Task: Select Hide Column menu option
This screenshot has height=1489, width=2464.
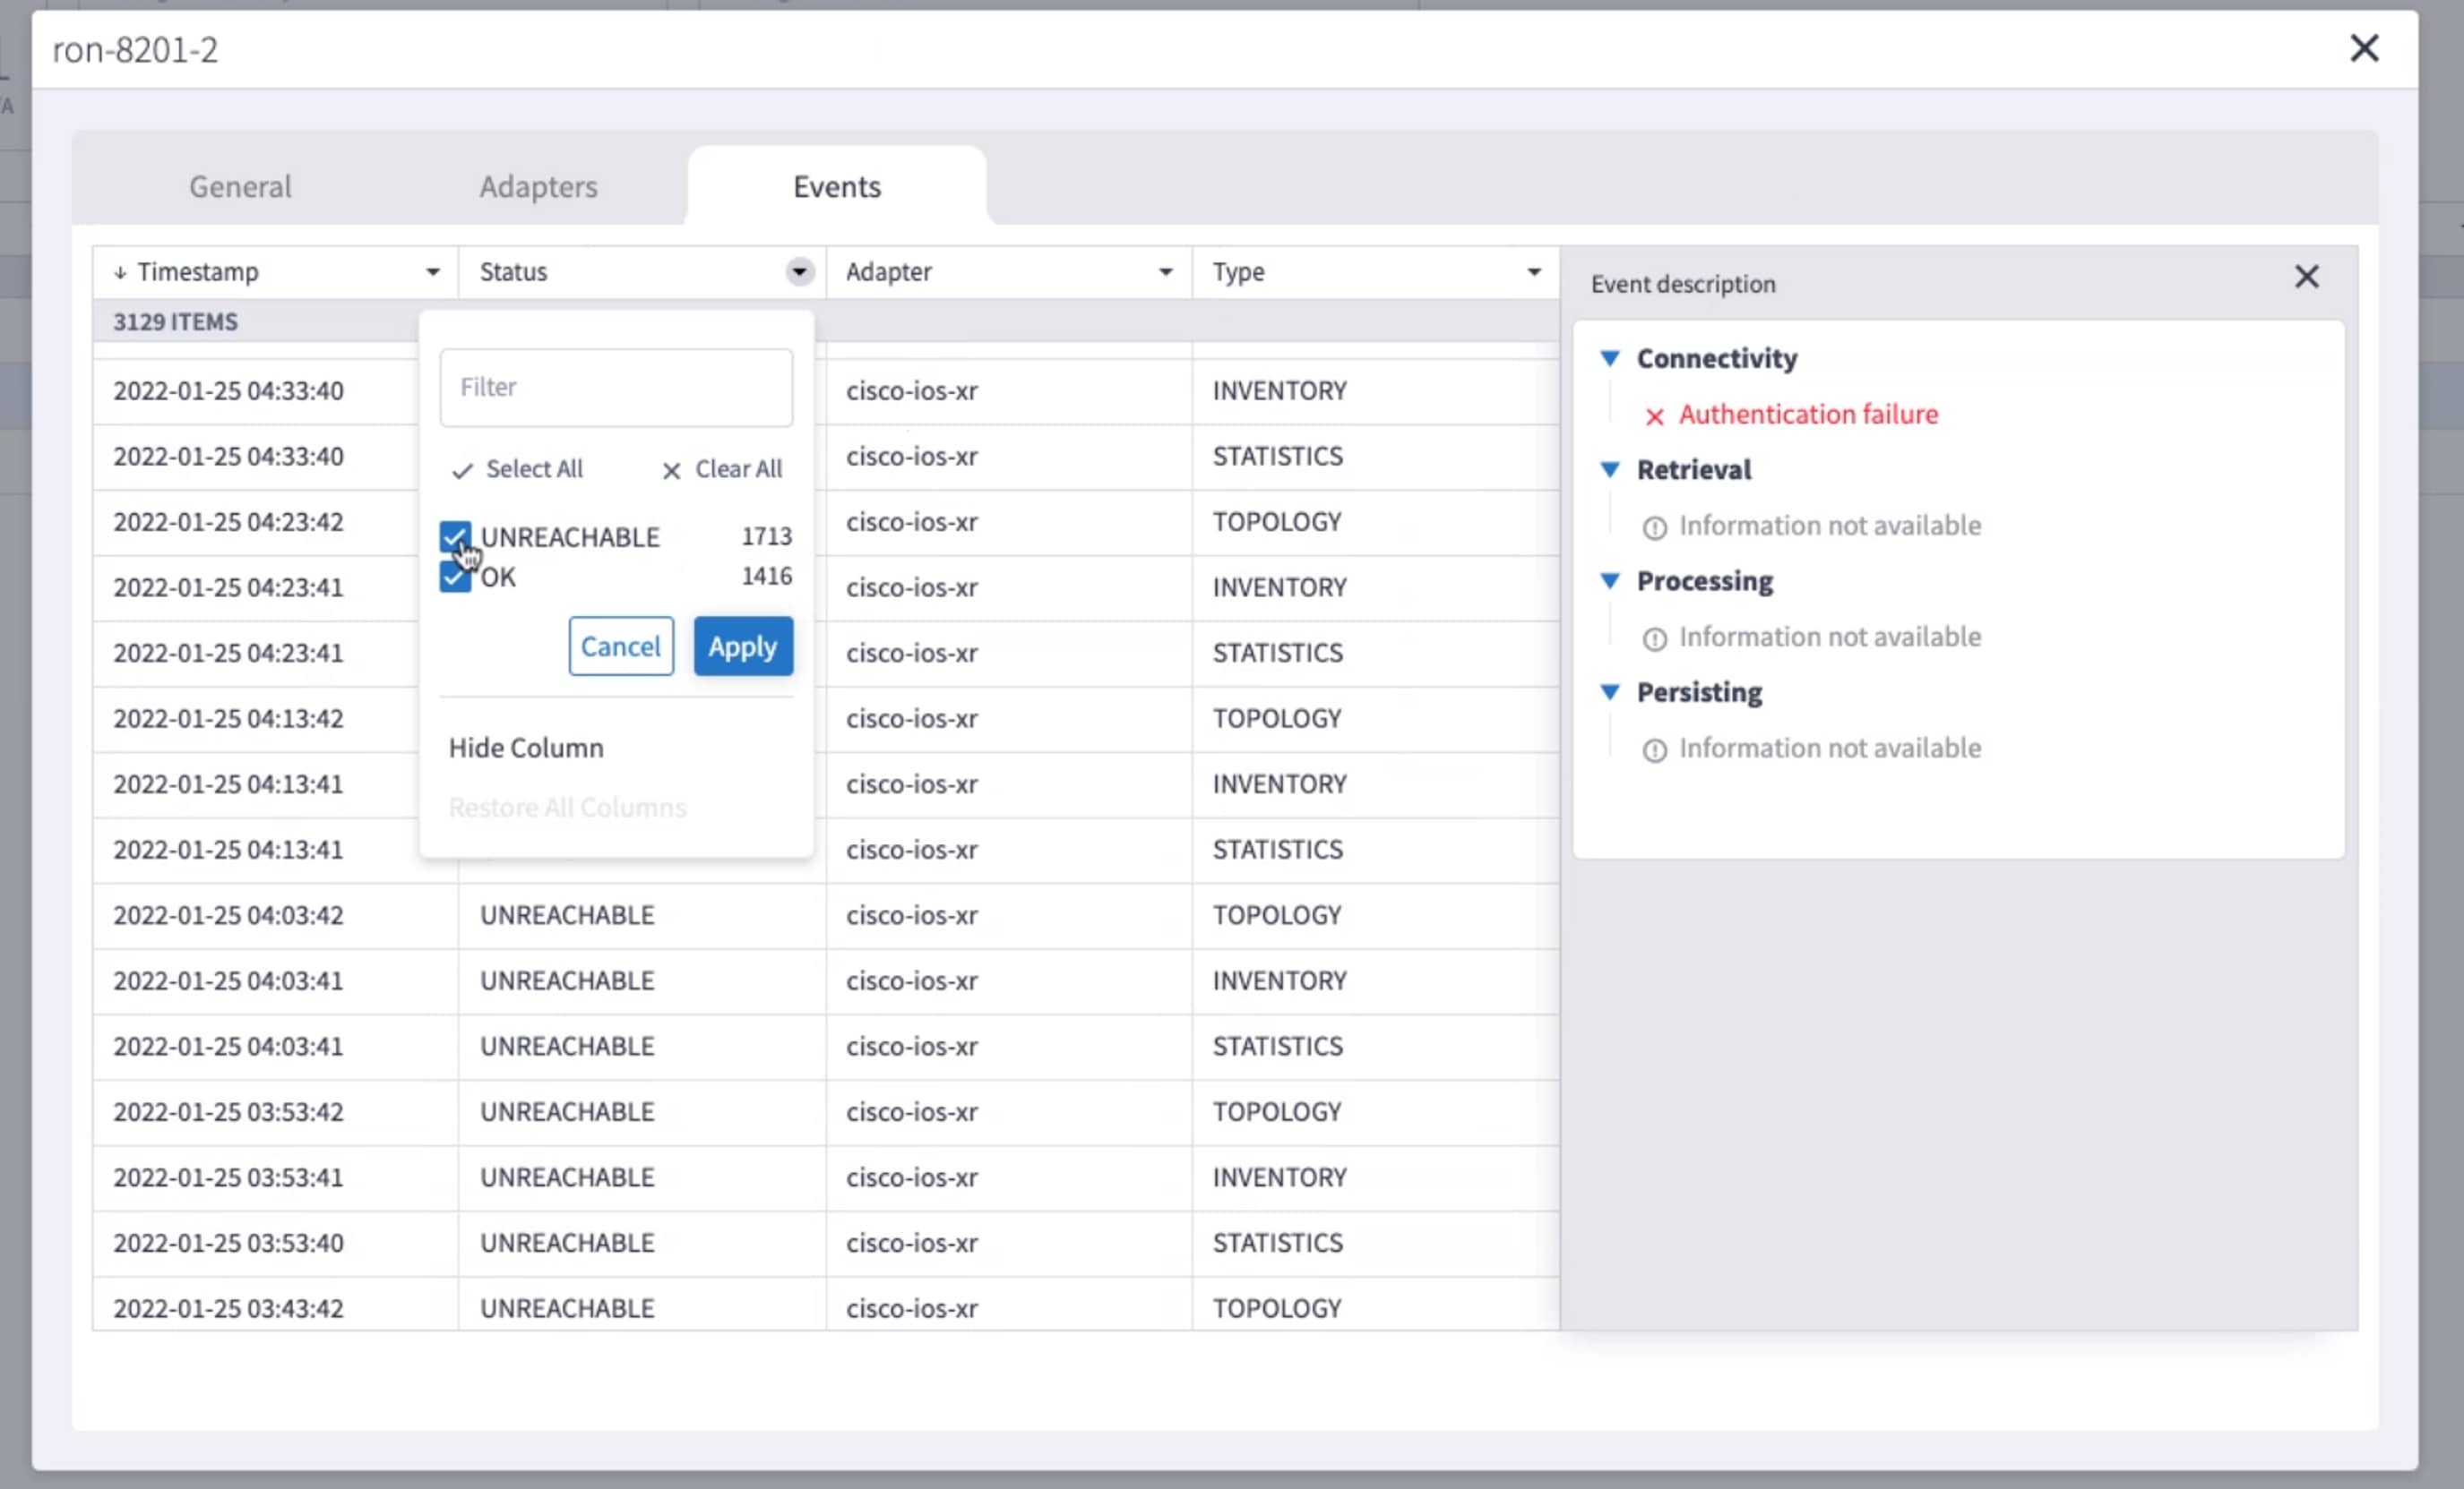Action: coord(526,748)
